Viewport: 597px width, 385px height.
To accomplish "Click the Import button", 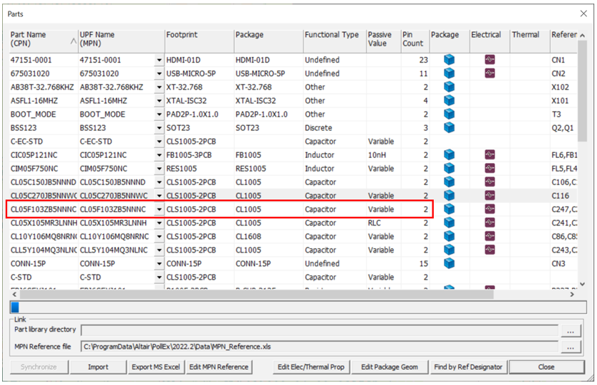I will point(98,366).
